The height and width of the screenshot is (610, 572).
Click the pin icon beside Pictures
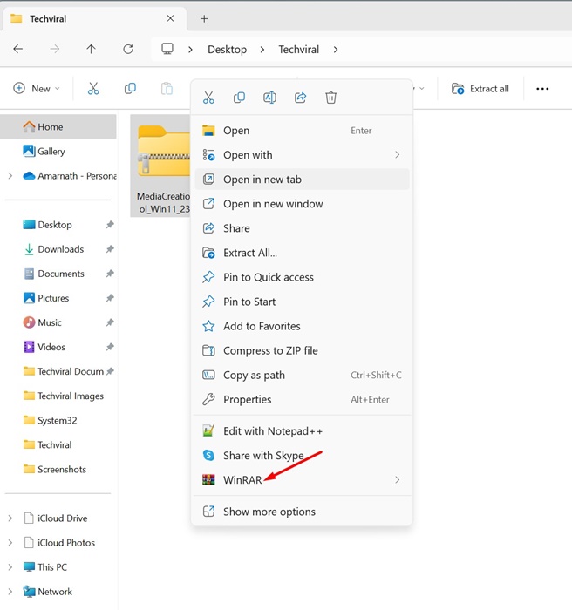click(110, 298)
